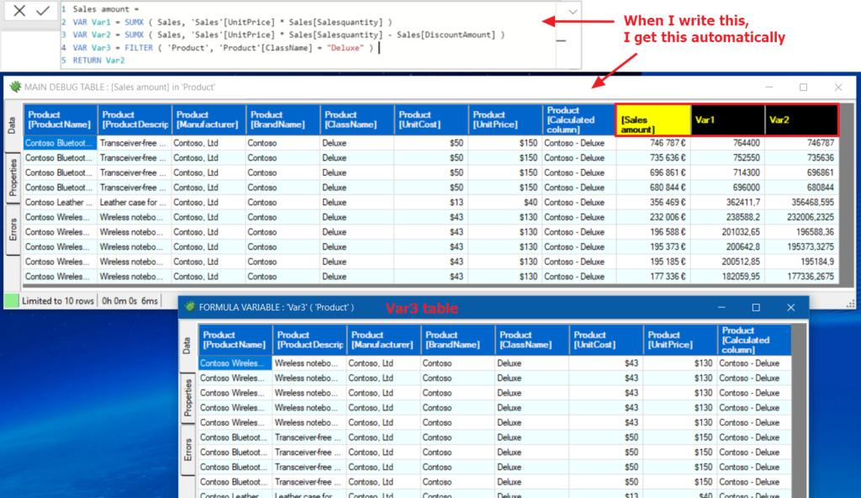Click Product[Manufacturer] header in main table
This screenshot has width=861, height=498.
pos(209,119)
